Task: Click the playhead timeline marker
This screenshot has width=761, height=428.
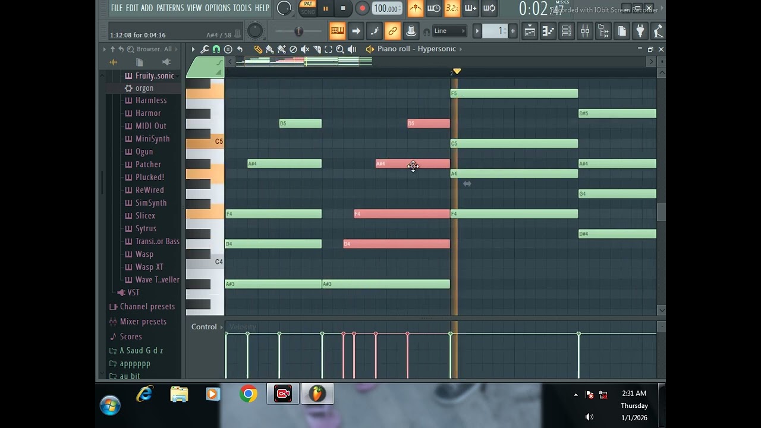Action: pos(457,71)
